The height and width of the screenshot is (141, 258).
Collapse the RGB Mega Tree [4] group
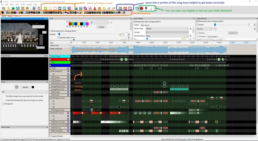click(x=50, y=98)
